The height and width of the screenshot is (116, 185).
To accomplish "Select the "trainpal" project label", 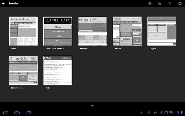I will coord(84,49).
